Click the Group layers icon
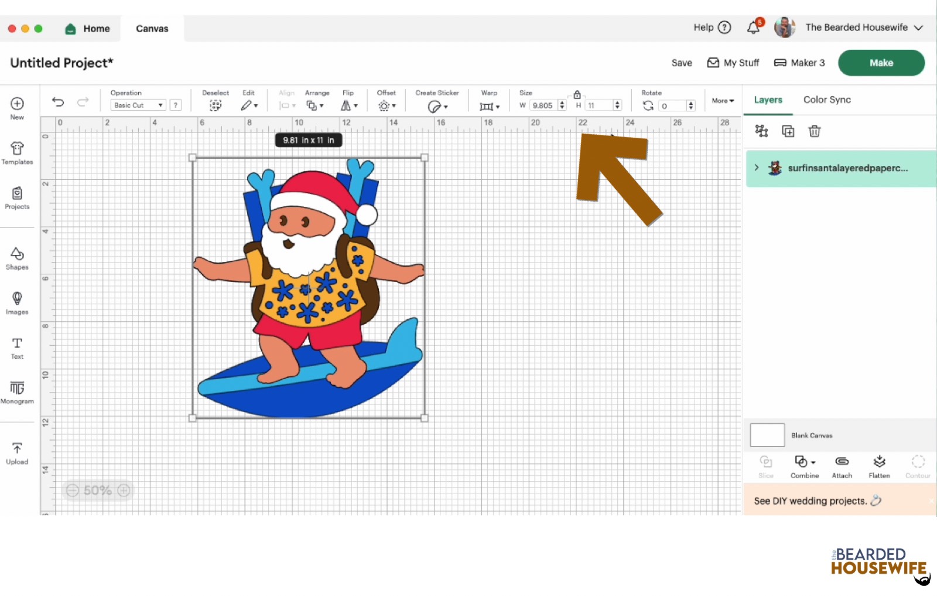The height and width of the screenshot is (596, 937). 761,131
